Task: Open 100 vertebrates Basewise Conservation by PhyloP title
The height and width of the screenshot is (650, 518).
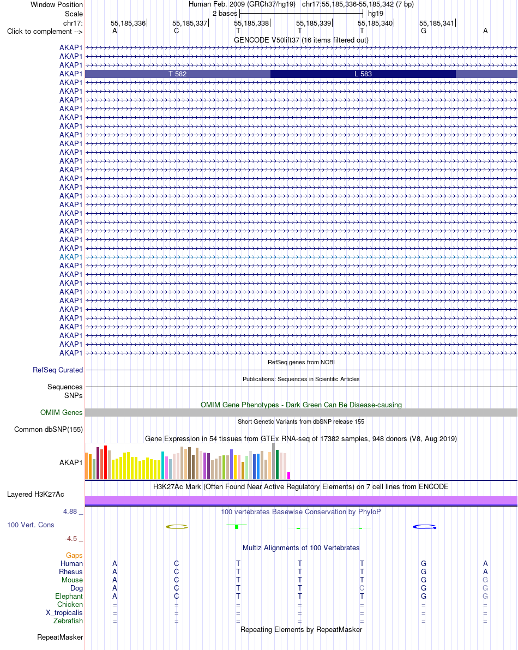Action: (301, 512)
